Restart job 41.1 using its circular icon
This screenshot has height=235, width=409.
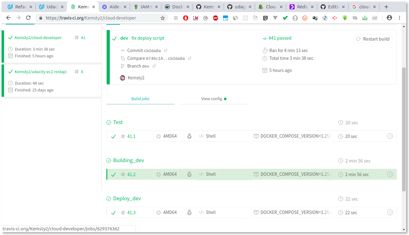pyautogui.click(x=390, y=136)
